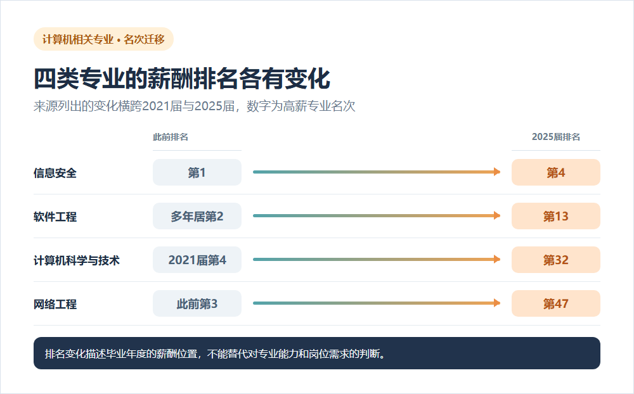
Task: Click the gradient arrow in 计算机科学与技术 row
Action: (x=377, y=260)
